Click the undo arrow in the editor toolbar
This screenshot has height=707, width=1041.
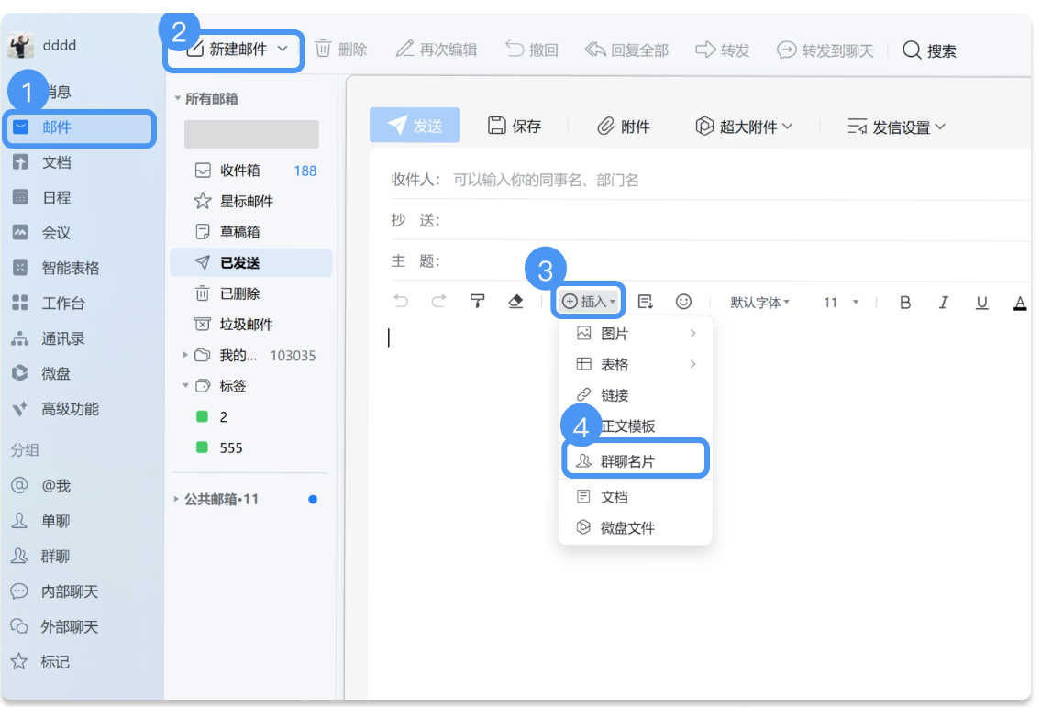[x=400, y=301]
